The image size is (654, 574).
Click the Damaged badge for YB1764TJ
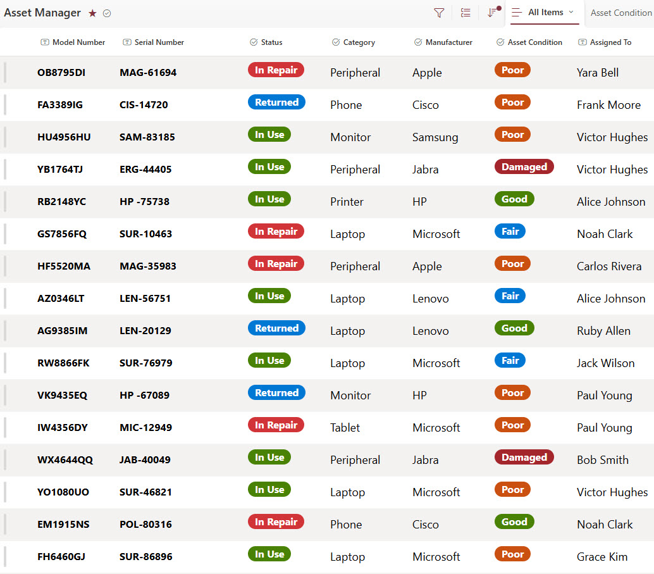pyautogui.click(x=524, y=166)
